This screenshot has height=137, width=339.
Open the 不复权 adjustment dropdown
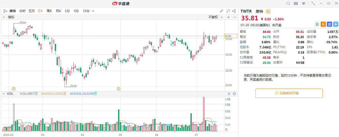[215, 17]
